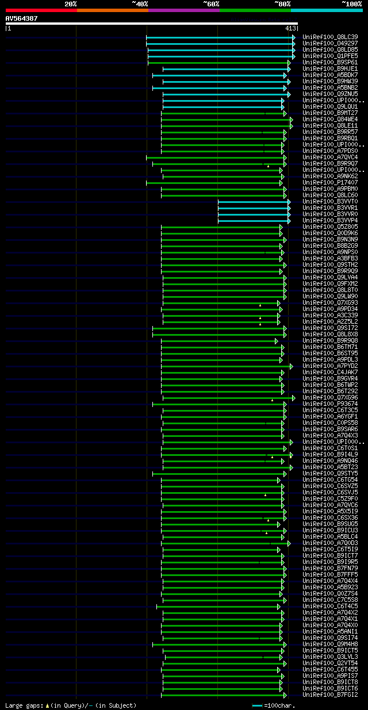
Task: Select hit label UniRef100_A7PDS0
Action: click(331, 151)
